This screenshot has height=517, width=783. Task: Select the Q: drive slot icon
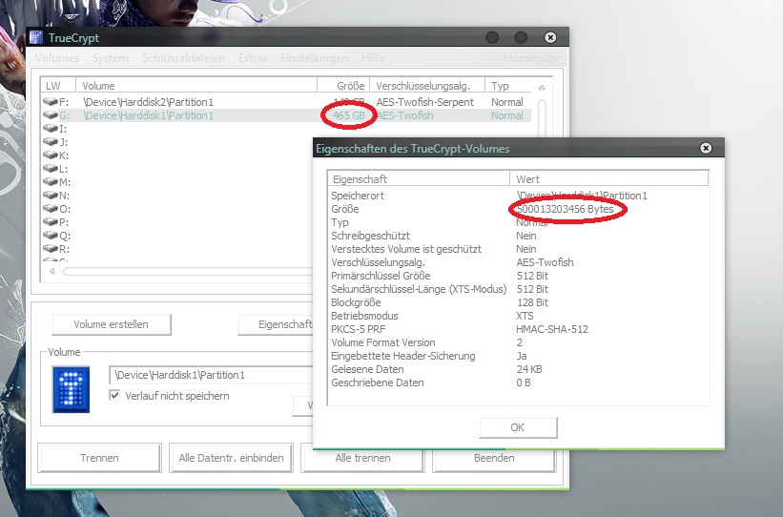point(51,236)
